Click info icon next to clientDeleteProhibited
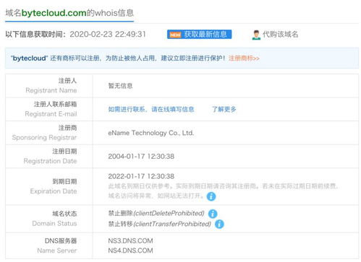361x262 pixels. tap(213, 214)
